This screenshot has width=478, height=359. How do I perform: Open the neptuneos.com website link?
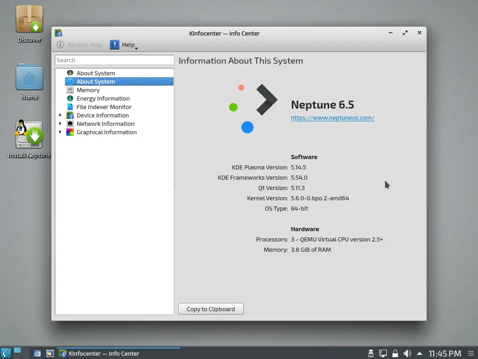(x=332, y=118)
